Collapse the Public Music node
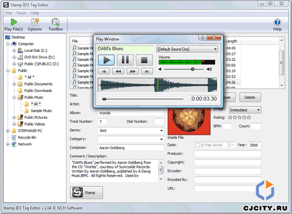The height and width of the screenshot is (214, 292). pyautogui.click(x=14, y=97)
